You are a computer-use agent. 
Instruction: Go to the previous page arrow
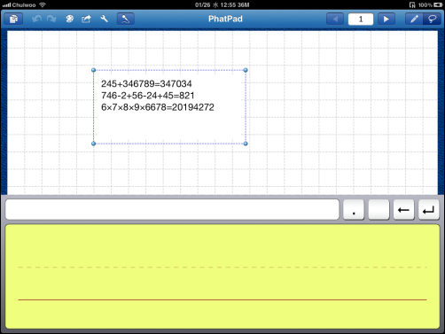335,19
